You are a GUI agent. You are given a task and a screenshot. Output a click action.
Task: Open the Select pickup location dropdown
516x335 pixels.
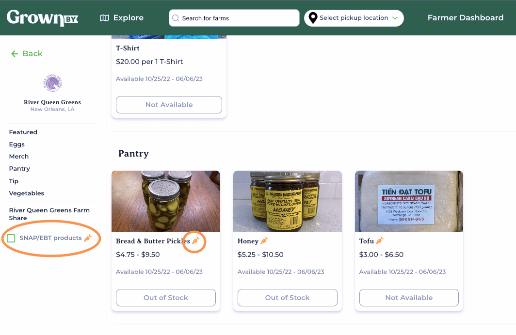tap(354, 17)
